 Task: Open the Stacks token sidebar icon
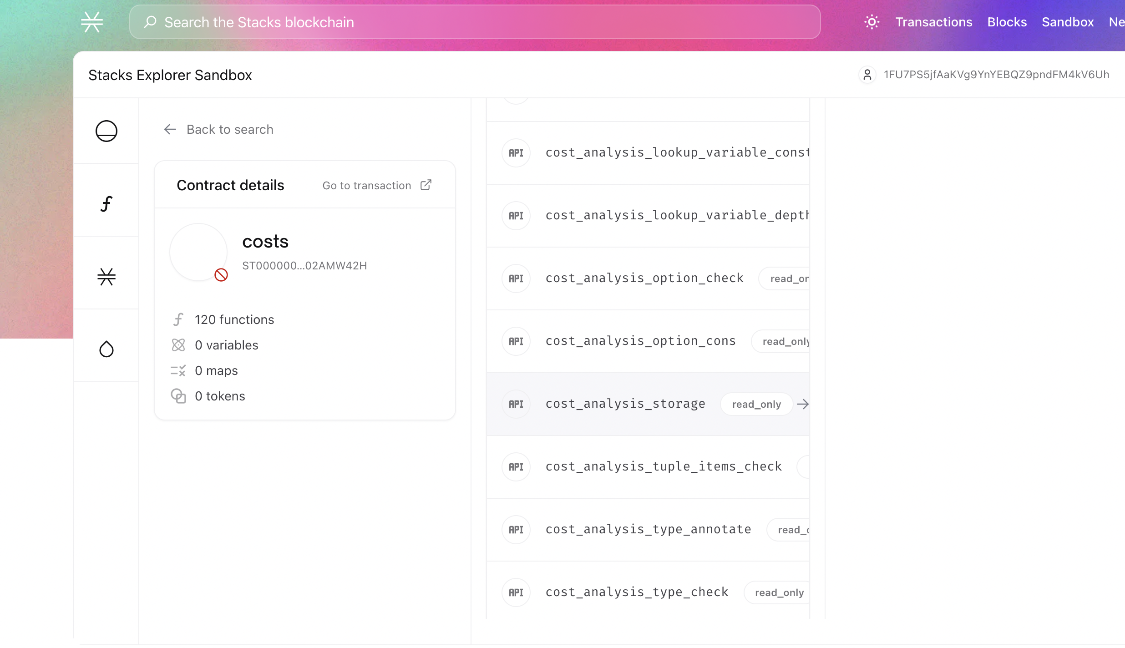[x=106, y=277]
